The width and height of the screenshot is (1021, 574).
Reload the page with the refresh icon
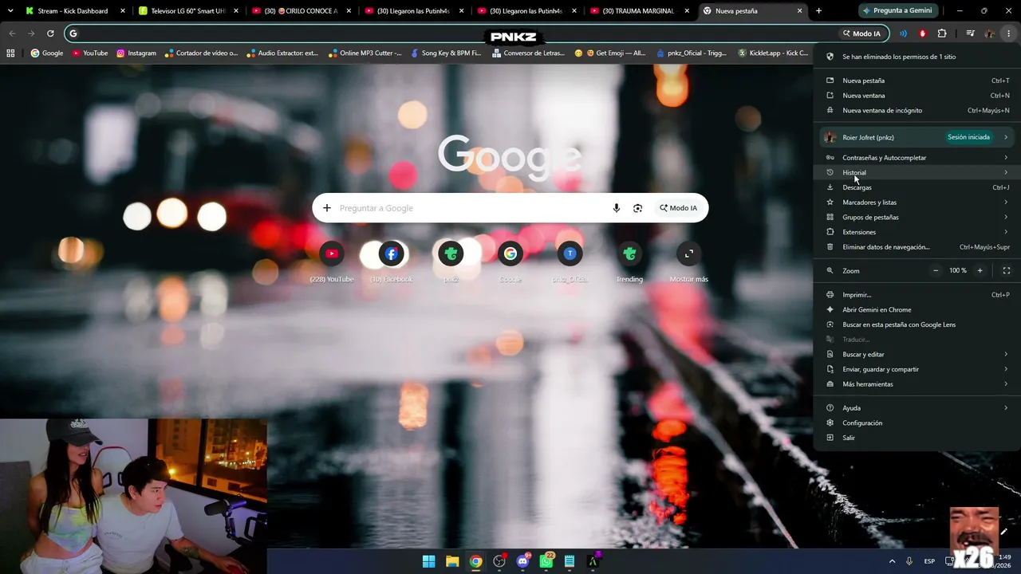pos(50,33)
